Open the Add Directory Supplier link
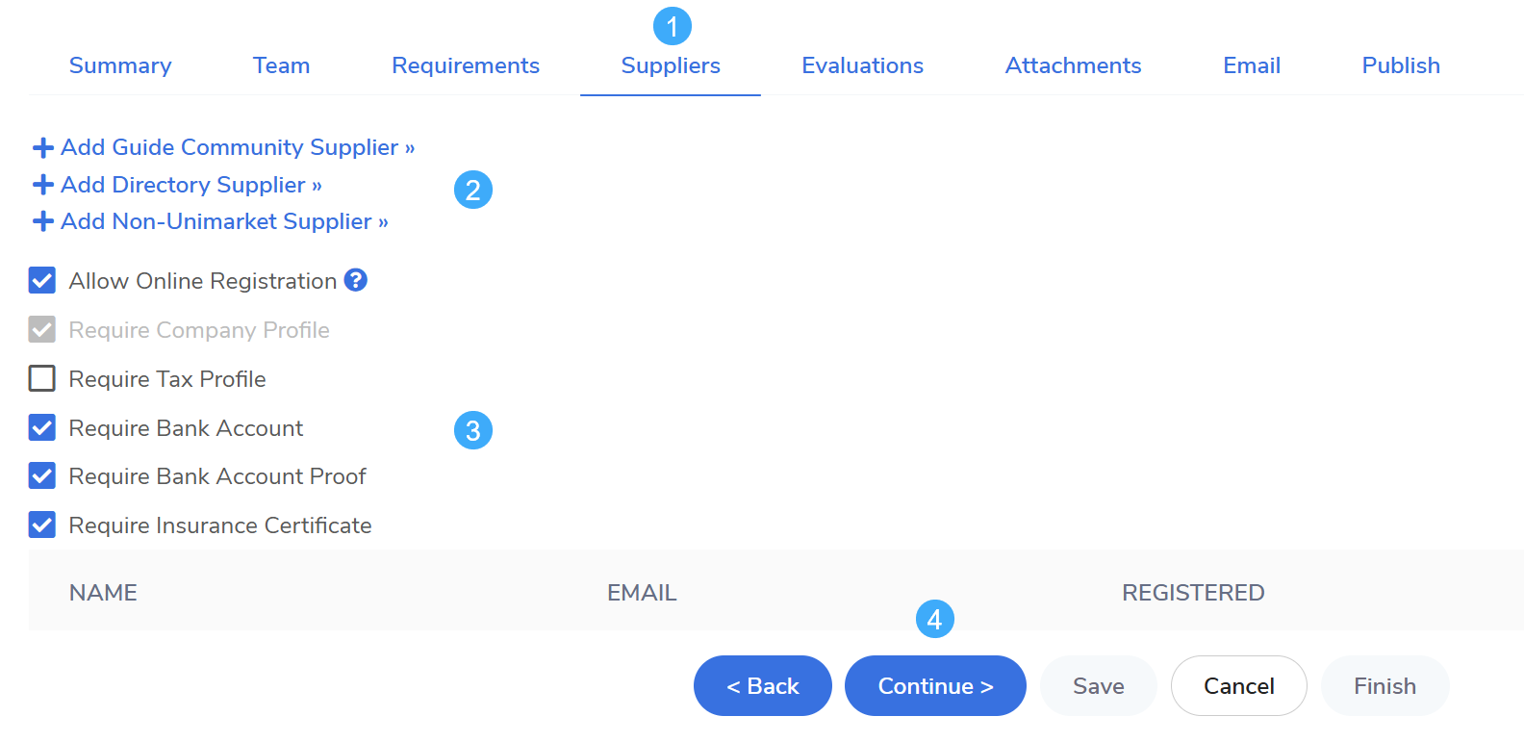The height and width of the screenshot is (742, 1524). (x=183, y=185)
